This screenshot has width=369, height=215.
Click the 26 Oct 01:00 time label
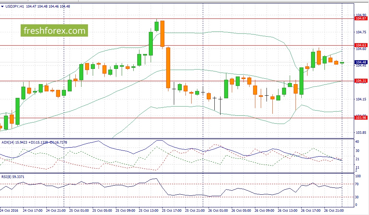(218, 210)
